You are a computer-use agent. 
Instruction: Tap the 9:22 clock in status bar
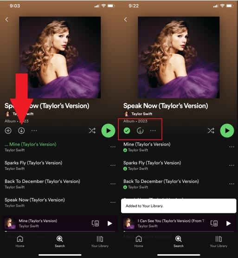tap(134, 6)
